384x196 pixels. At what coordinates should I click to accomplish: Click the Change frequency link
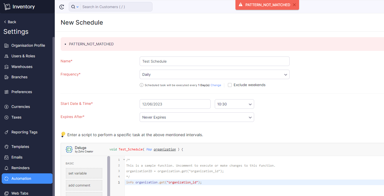tap(216, 85)
